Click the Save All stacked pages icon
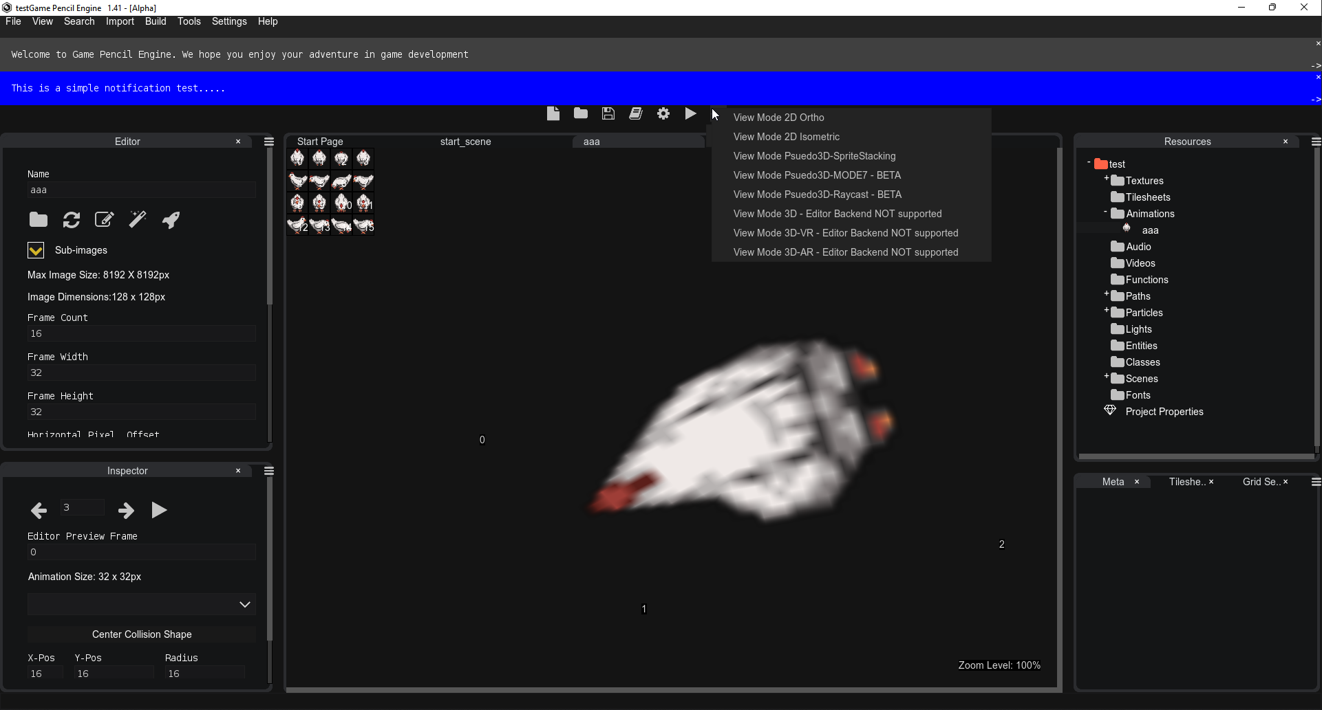 (x=636, y=113)
